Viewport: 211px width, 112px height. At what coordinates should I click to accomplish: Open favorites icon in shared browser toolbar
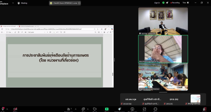coord(102,29)
